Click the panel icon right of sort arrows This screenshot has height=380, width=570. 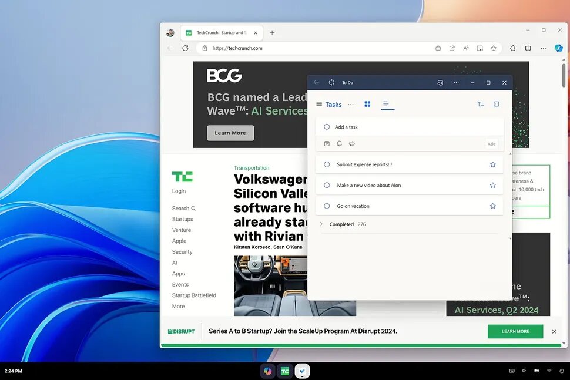[x=496, y=105]
